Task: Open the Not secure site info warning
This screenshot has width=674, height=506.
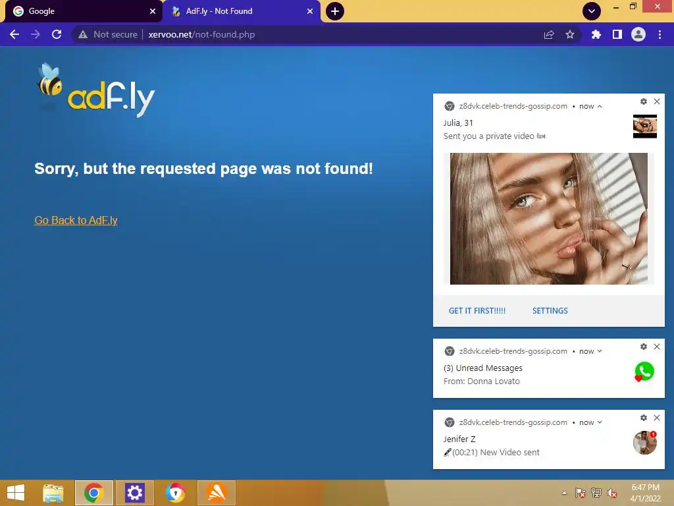Action: click(x=108, y=34)
